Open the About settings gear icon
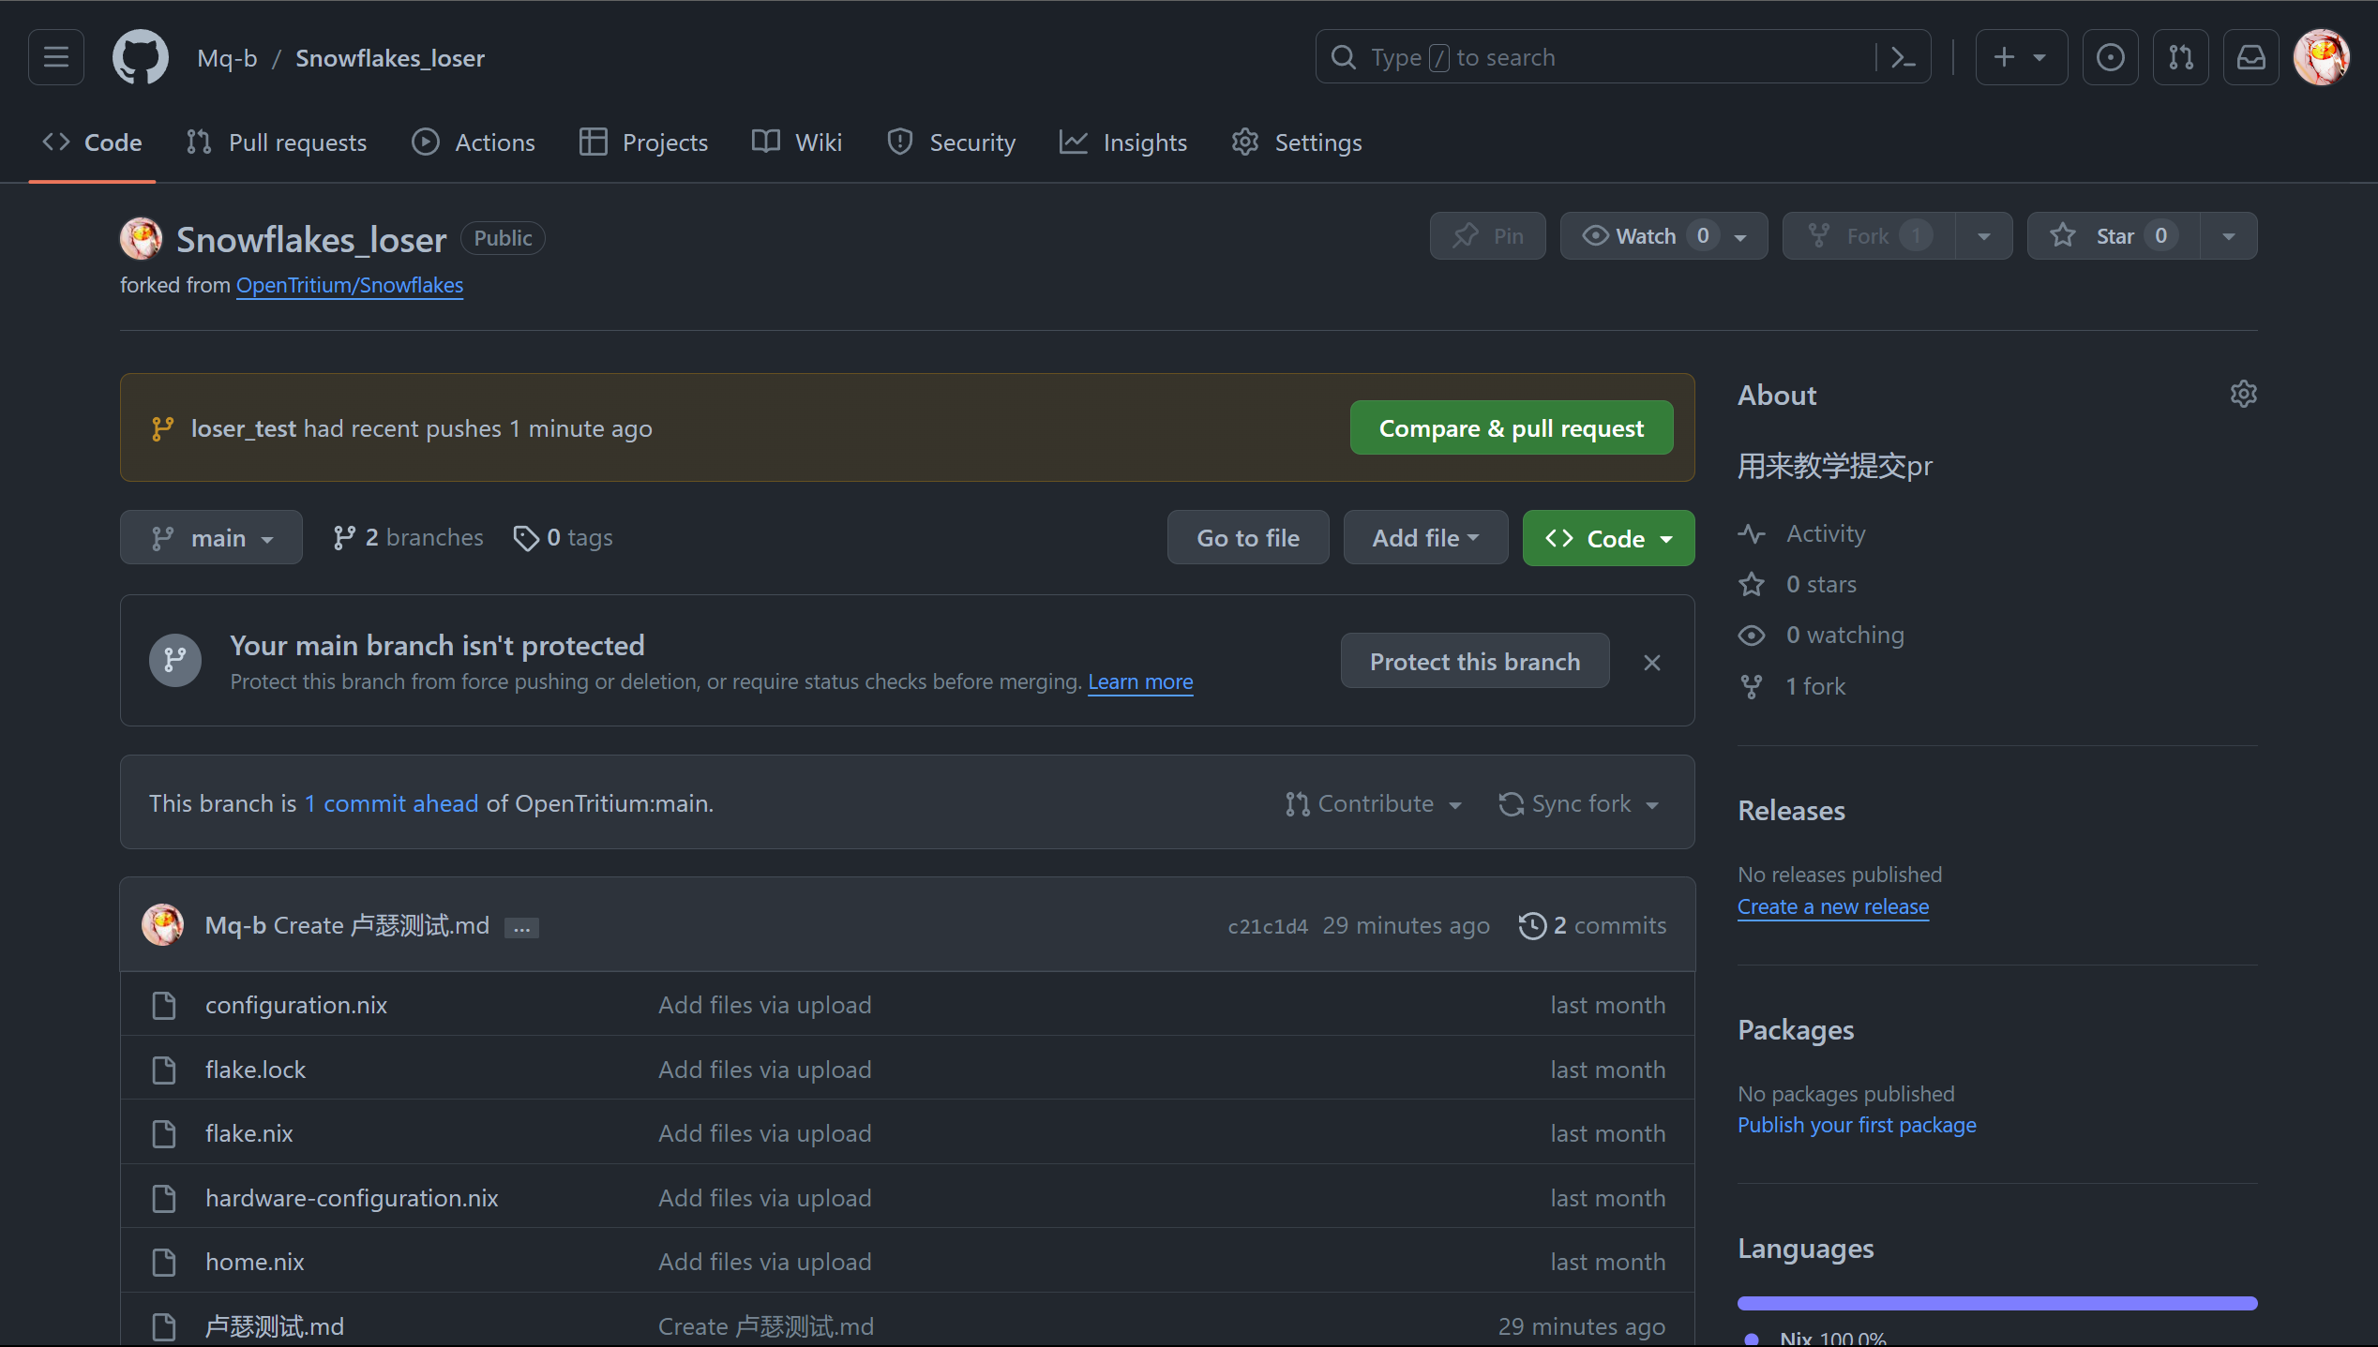This screenshot has height=1347, width=2378. coord(2243,394)
